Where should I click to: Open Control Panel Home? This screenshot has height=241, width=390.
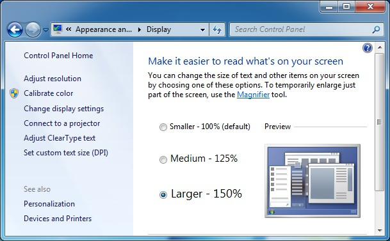coord(58,56)
